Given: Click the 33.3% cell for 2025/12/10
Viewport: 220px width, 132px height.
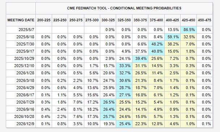Looking at the screenshot, I should (x=124, y=66).
